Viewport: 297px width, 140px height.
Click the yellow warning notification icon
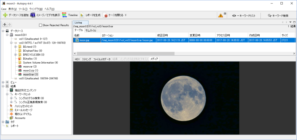pos(221,15)
